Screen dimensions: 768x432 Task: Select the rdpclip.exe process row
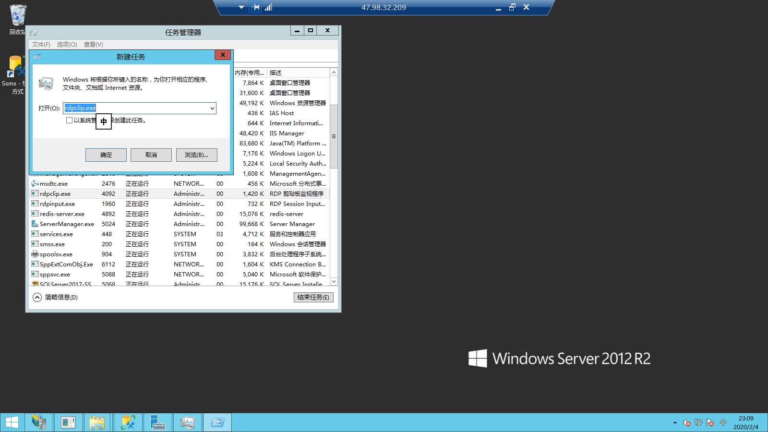point(180,193)
